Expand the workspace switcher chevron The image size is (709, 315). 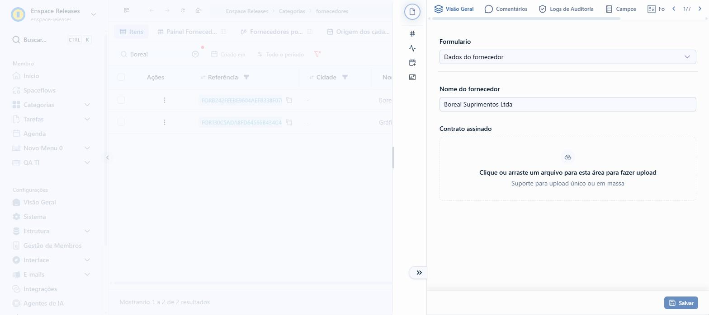(x=94, y=14)
